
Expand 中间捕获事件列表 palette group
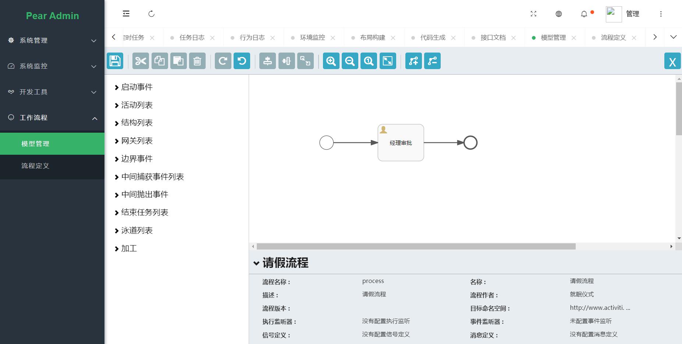[149, 177]
